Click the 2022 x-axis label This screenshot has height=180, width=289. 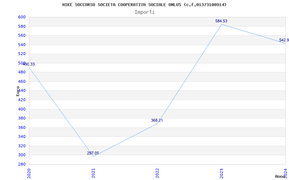click(x=157, y=173)
